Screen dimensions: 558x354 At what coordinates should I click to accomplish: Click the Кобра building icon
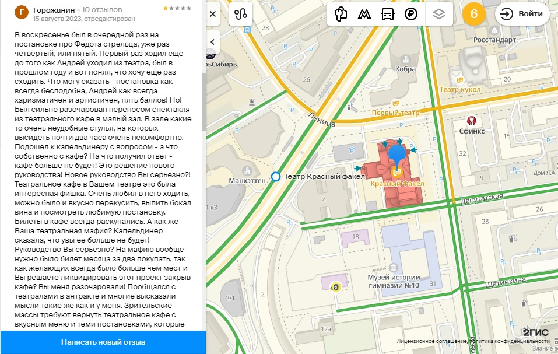405,59
